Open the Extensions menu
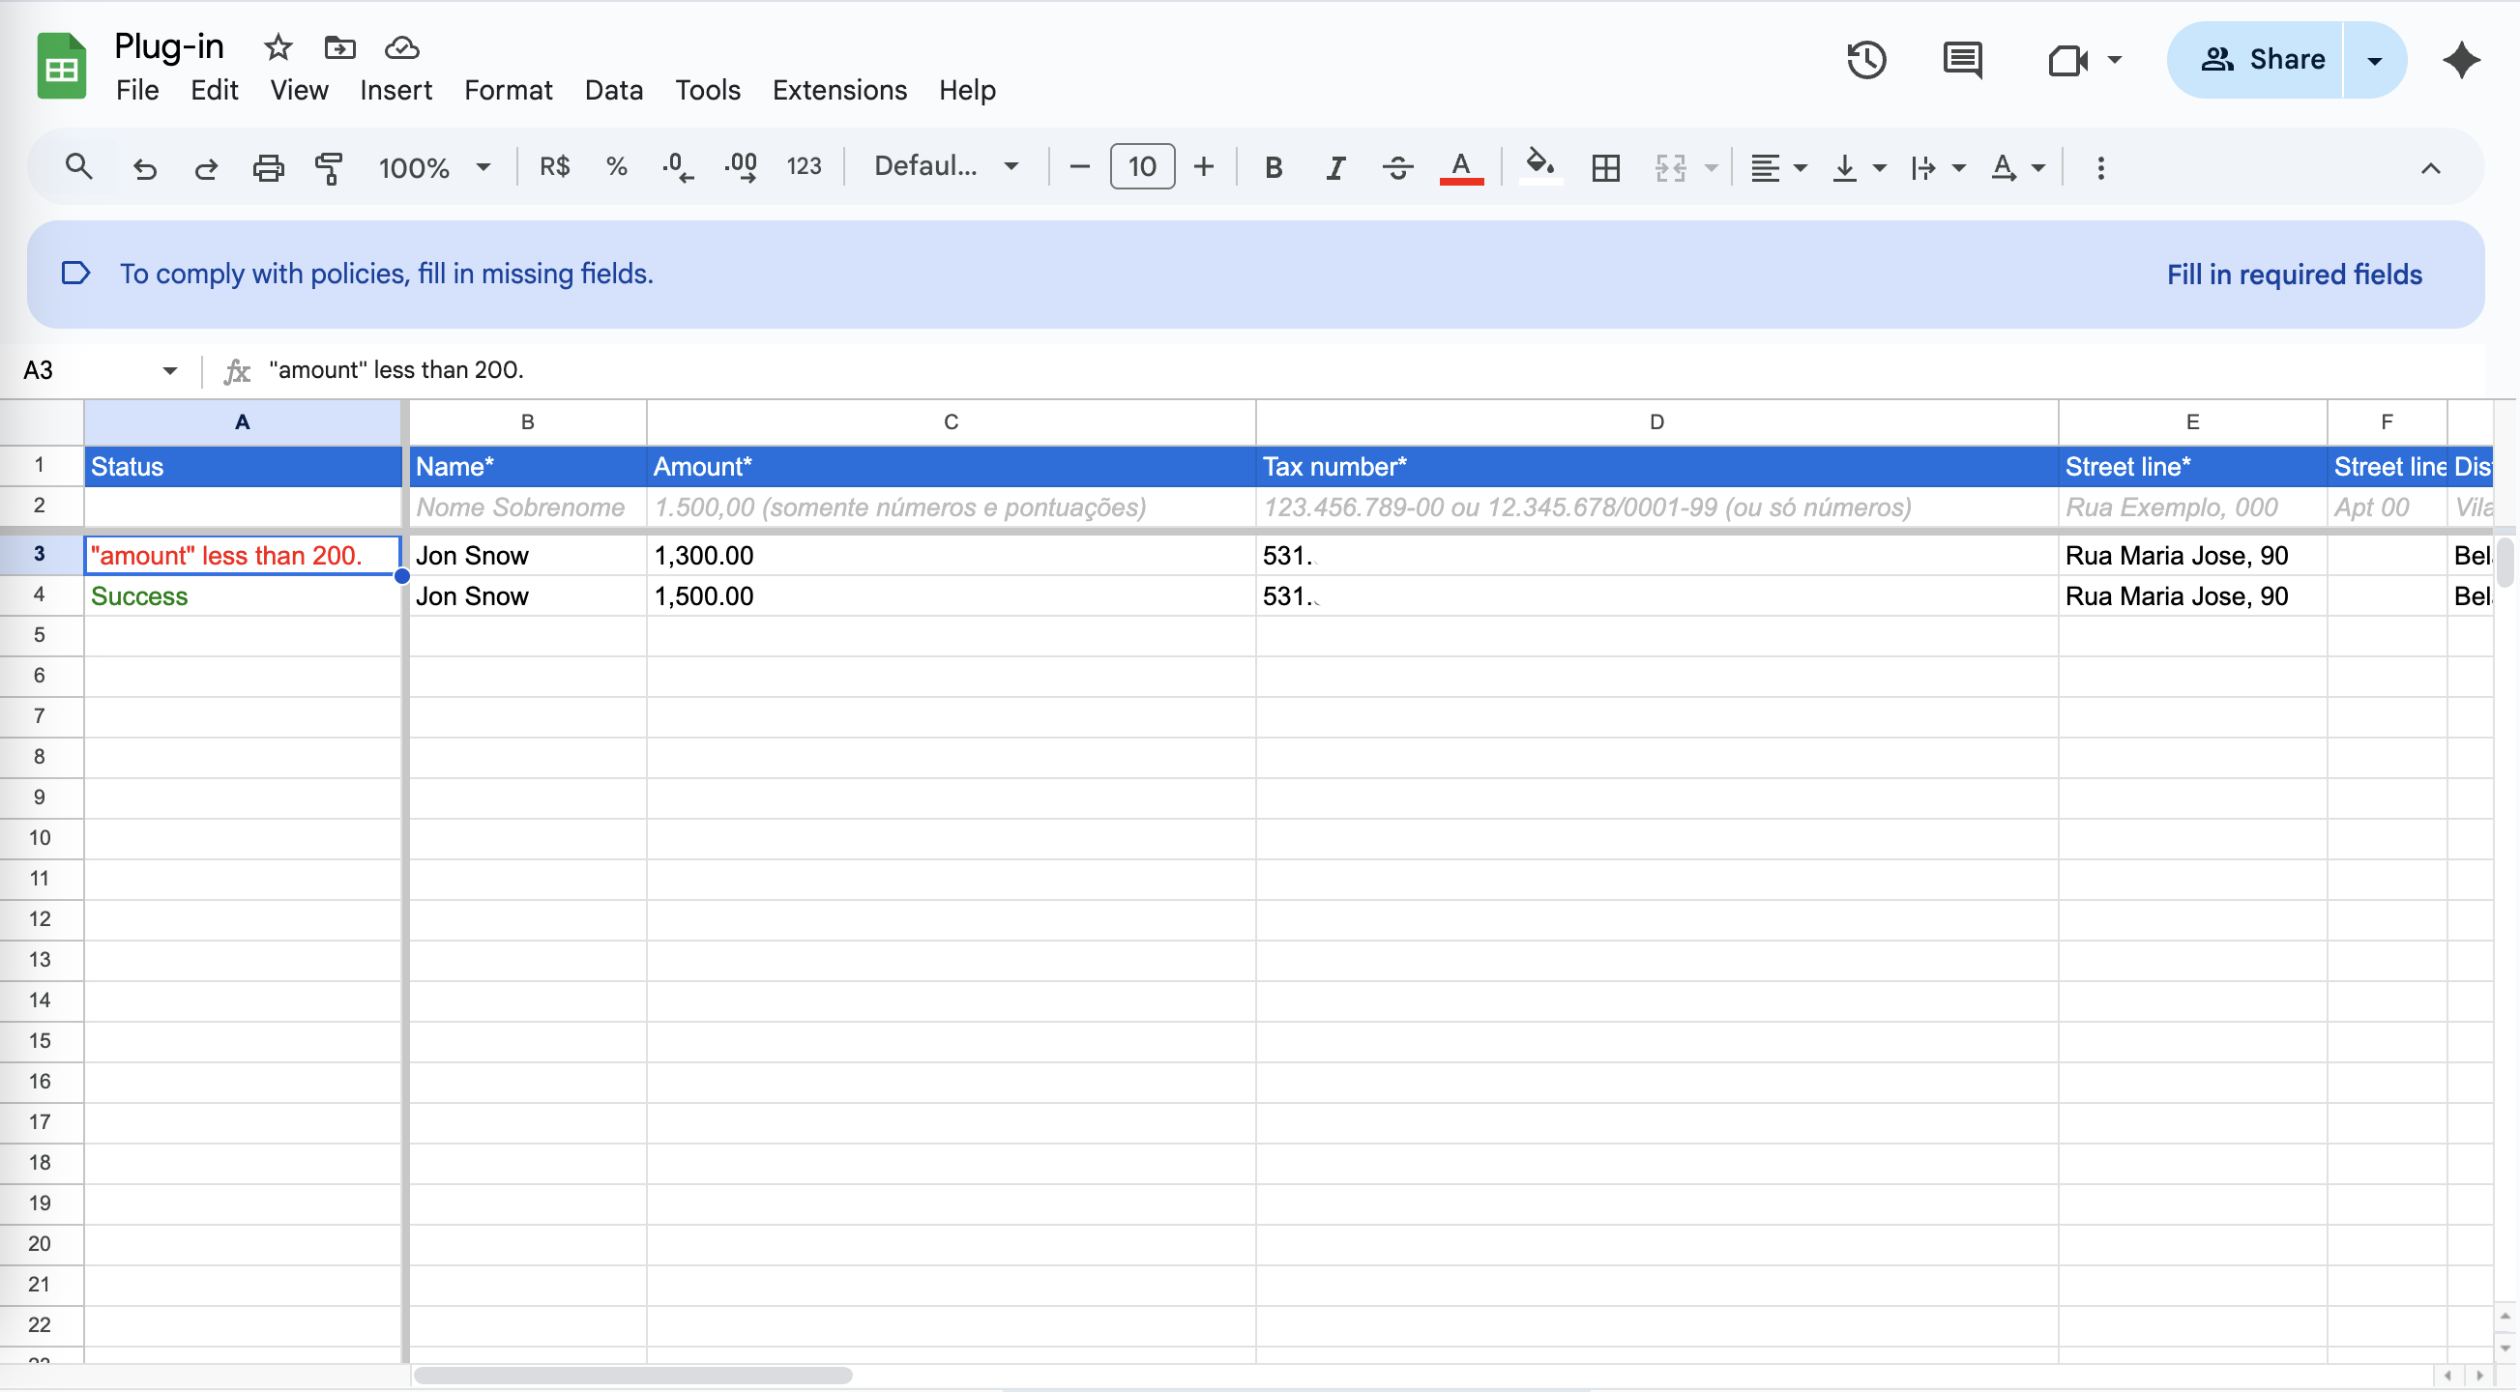Screen dimensions: 2520x1392 839,90
